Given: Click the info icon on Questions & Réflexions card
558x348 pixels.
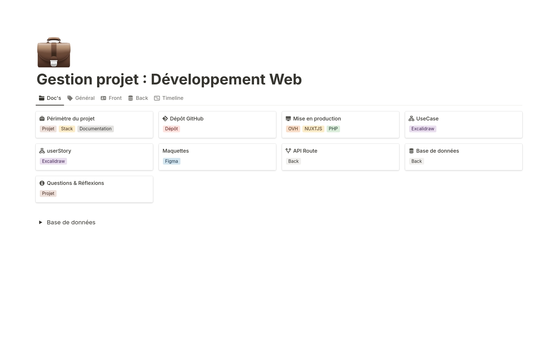Looking at the screenshot, I should 42,183.
